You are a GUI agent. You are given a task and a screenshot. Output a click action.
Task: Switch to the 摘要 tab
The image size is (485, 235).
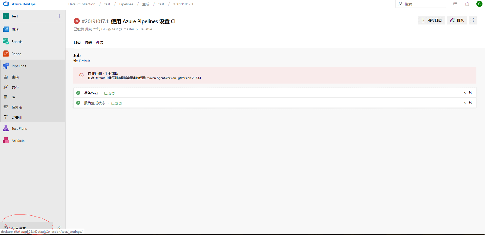click(x=88, y=42)
